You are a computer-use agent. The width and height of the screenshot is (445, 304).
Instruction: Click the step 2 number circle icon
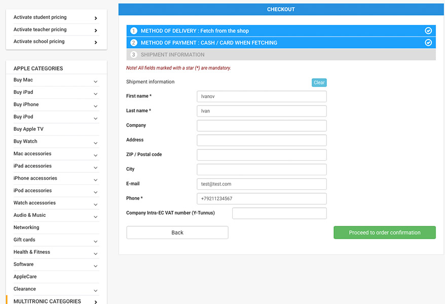click(x=134, y=43)
